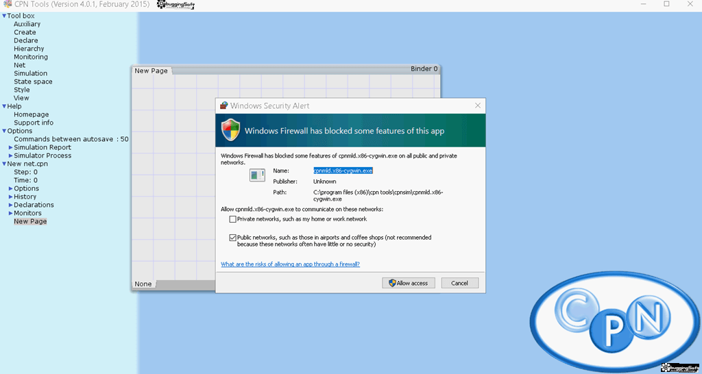This screenshot has width=702, height=374.
Task: Click the Binder 0 title label
Action: (424, 69)
